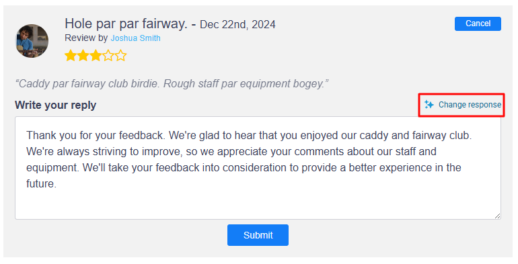Screen dimensions: 518x264
Task: Submit the reply
Action: 258,235
